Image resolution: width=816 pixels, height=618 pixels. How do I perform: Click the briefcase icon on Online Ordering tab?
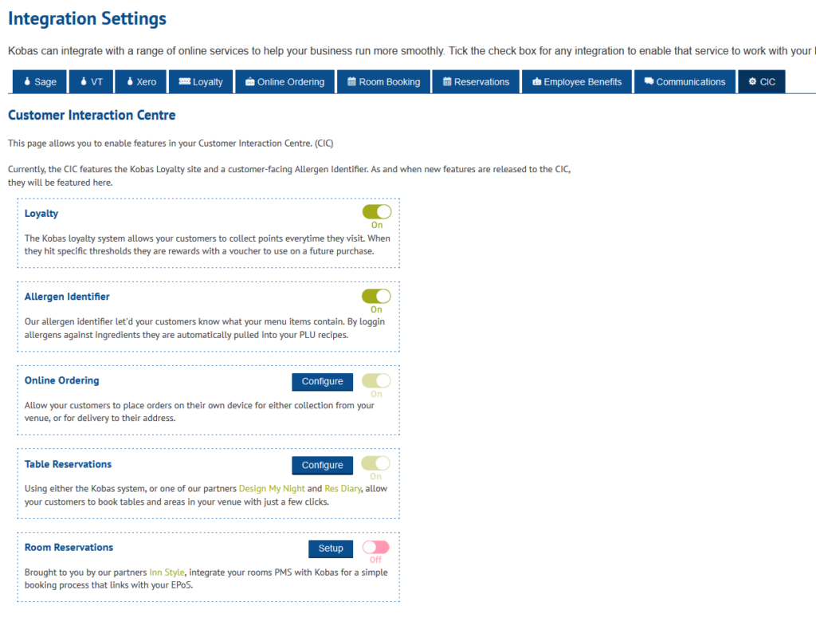click(x=249, y=82)
